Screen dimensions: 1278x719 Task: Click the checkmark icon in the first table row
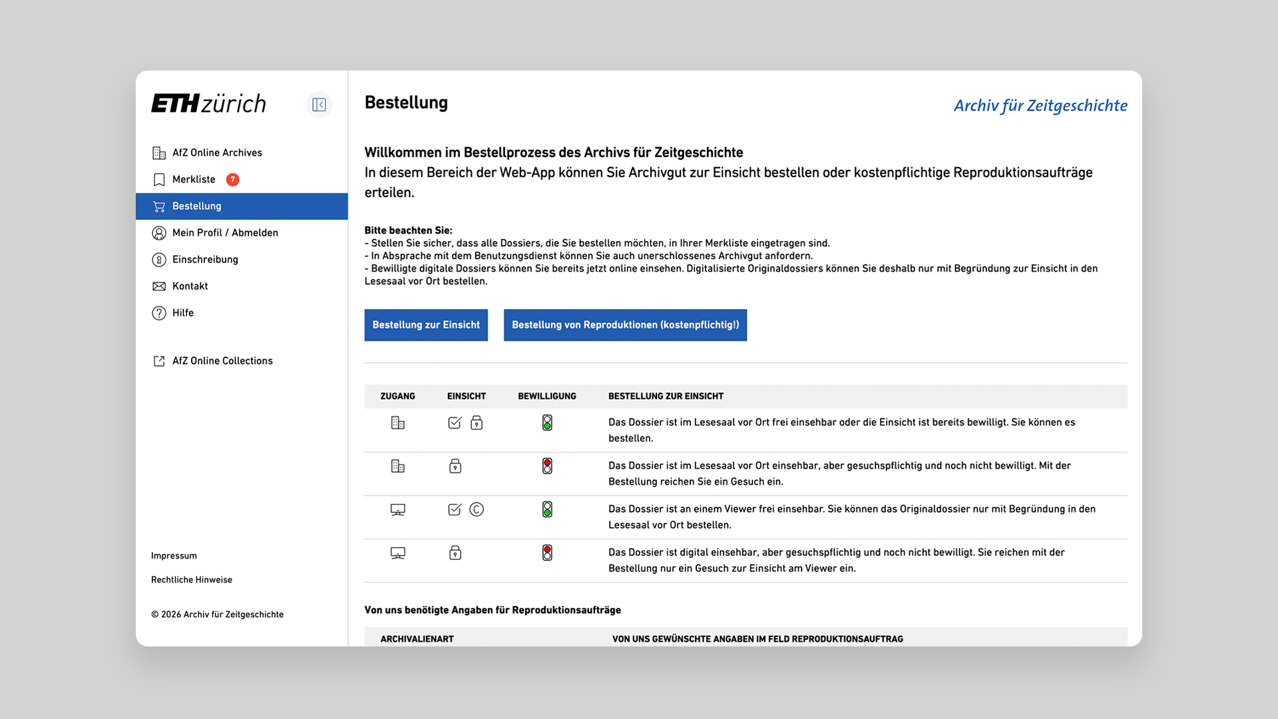[x=455, y=423]
